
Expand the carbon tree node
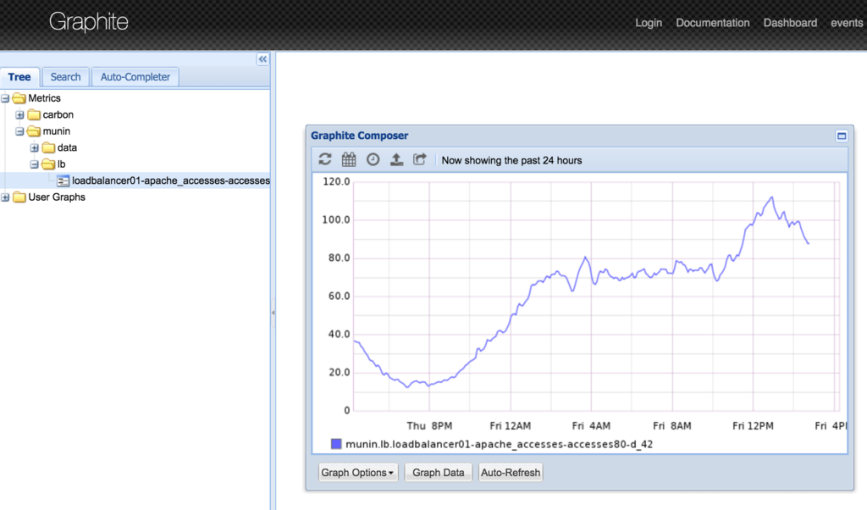point(19,115)
